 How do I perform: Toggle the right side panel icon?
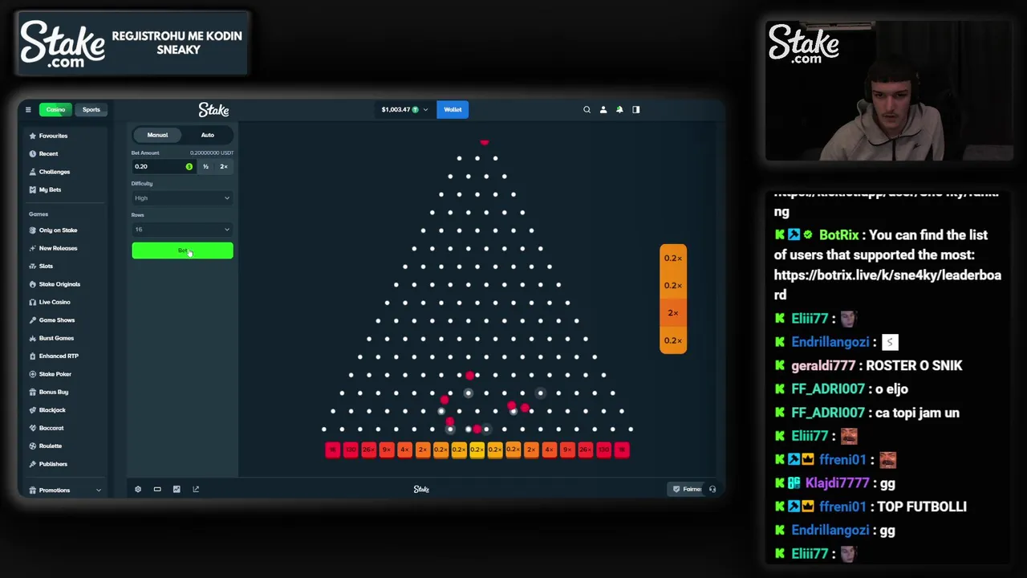pyautogui.click(x=636, y=110)
